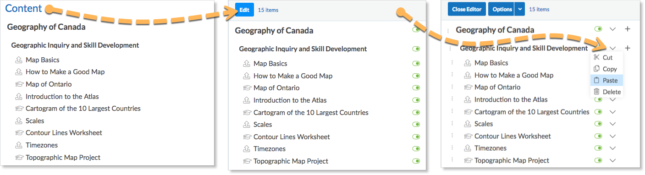
Task: Open chevron menu for Topographic Map Project in editor
Action: click(613, 160)
